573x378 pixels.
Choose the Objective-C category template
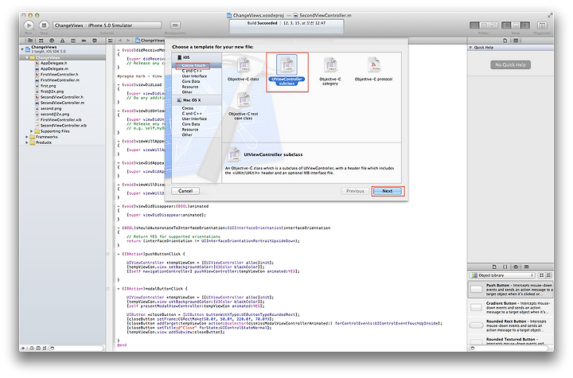330,72
